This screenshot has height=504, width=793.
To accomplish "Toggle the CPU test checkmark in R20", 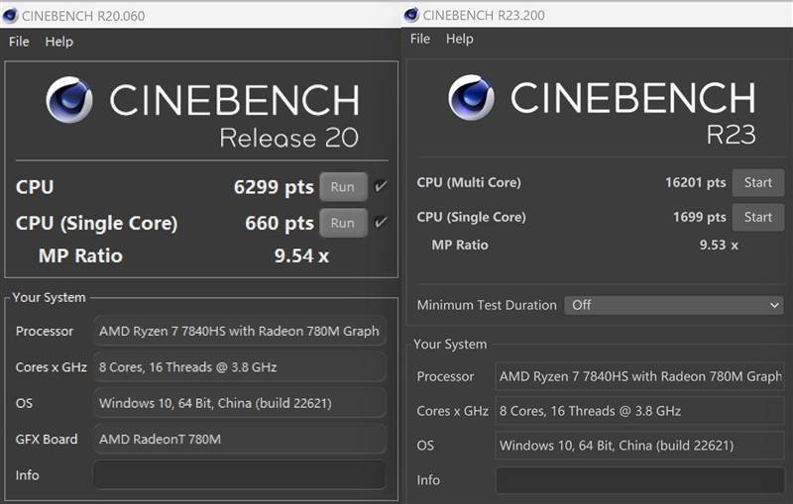I will [x=382, y=186].
